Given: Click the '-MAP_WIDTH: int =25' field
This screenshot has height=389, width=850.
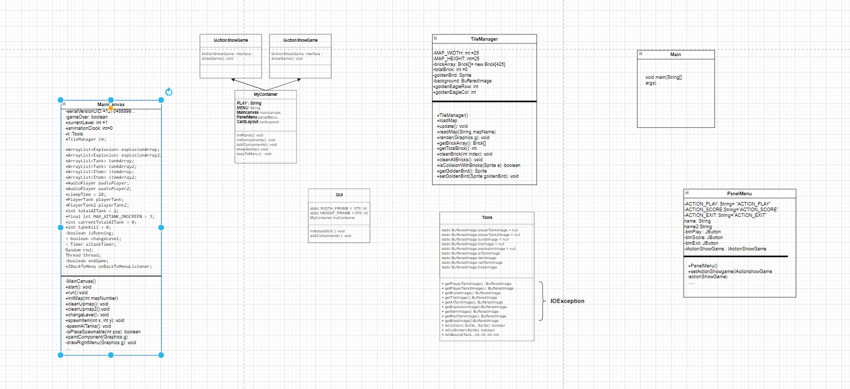Looking at the screenshot, I should coord(456,53).
